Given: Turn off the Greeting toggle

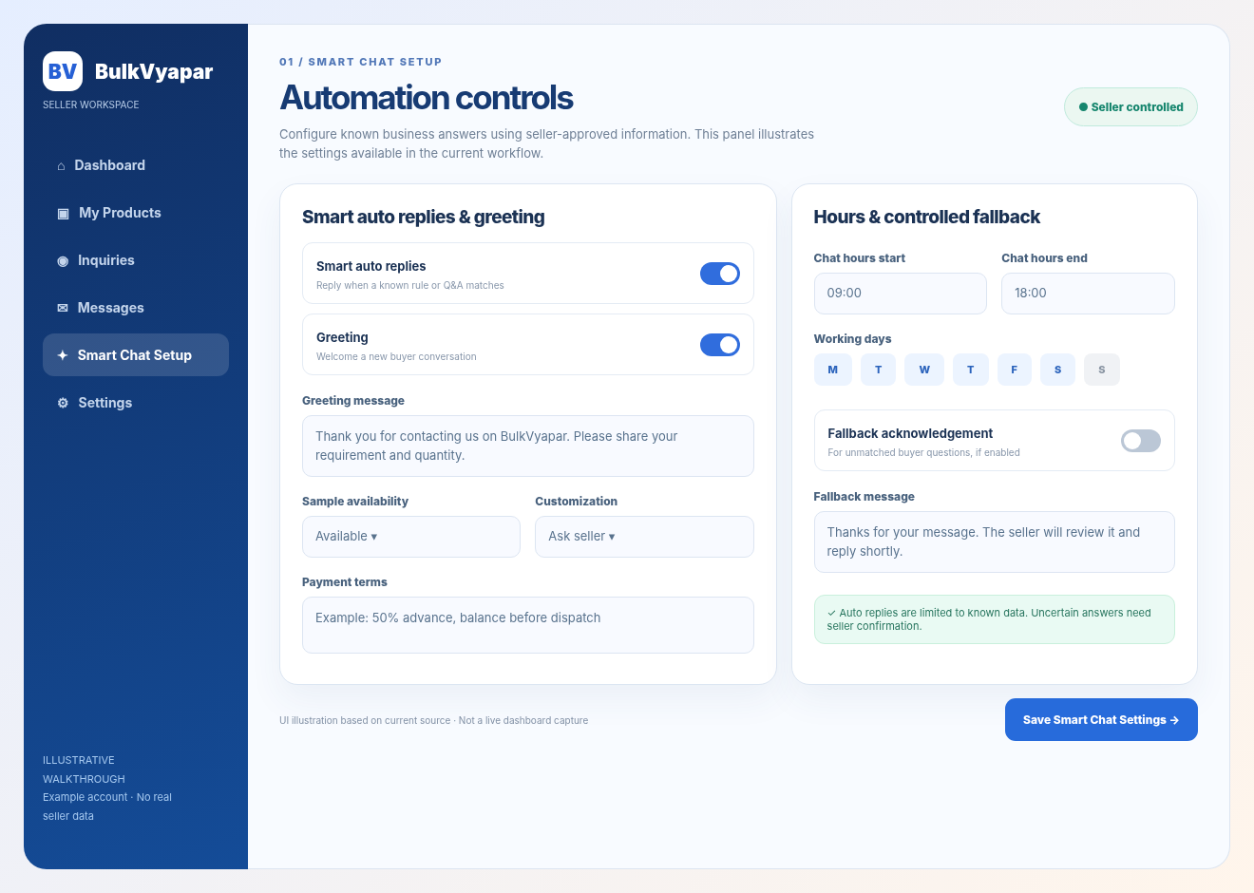Looking at the screenshot, I should [720, 345].
